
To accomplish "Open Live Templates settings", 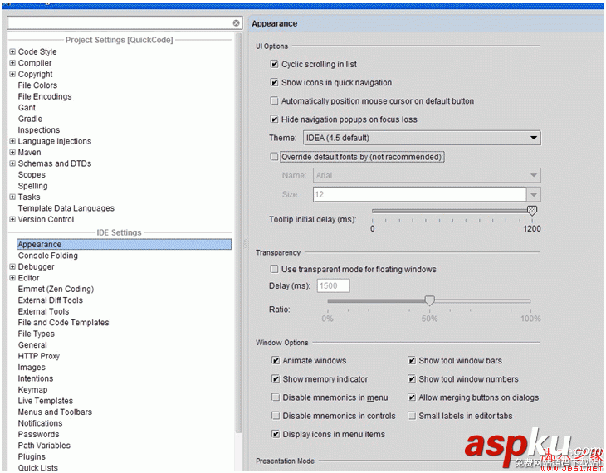I will click(45, 401).
